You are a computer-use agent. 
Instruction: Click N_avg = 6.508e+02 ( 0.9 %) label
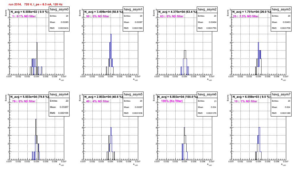tap(29, 12)
